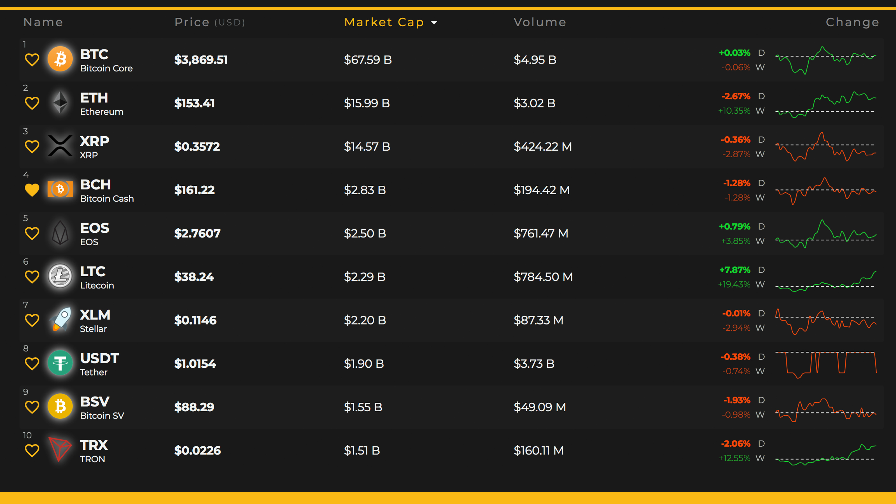Click the Ethereum diamond logo
This screenshot has height=504, width=896.
tap(60, 102)
